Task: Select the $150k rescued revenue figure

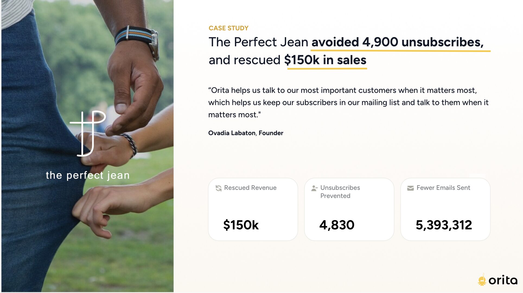Action: (241, 225)
